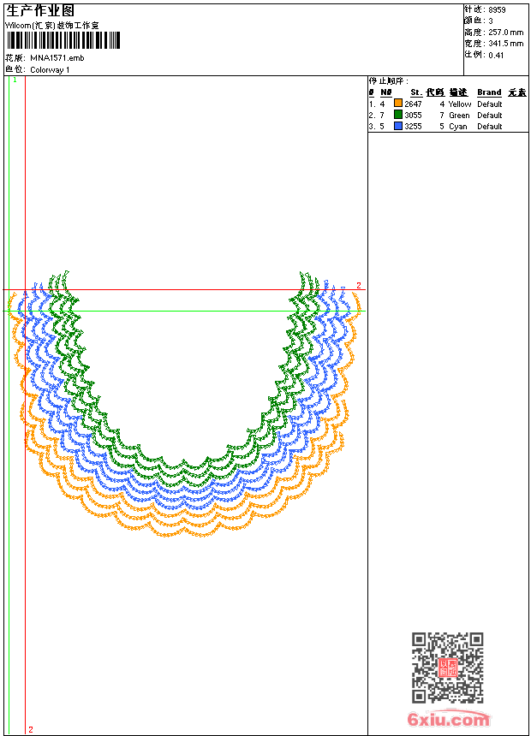Click the cyan thread color swatch

pyautogui.click(x=398, y=126)
